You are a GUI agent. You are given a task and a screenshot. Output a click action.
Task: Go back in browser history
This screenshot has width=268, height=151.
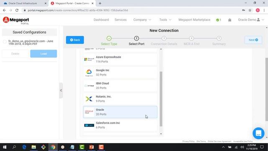pyautogui.click(x=4, y=10)
